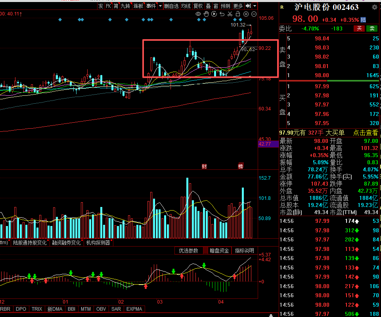Select the BBI indicator tab
The width and height of the screenshot is (381, 317).
(x=72, y=309)
